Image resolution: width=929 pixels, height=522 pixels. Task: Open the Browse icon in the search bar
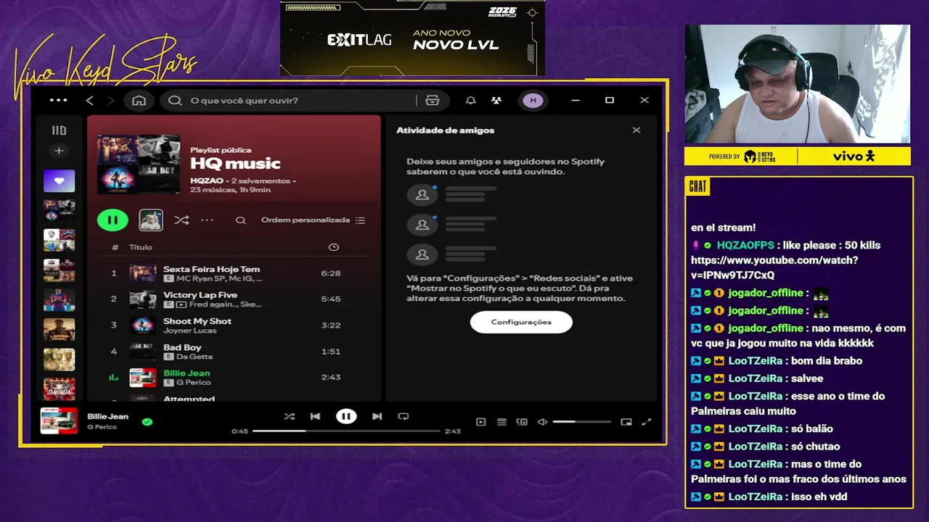pyautogui.click(x=433, y=100)
